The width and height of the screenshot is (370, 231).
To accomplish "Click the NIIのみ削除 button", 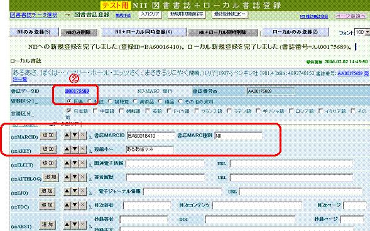I will [x=79, y=33].
